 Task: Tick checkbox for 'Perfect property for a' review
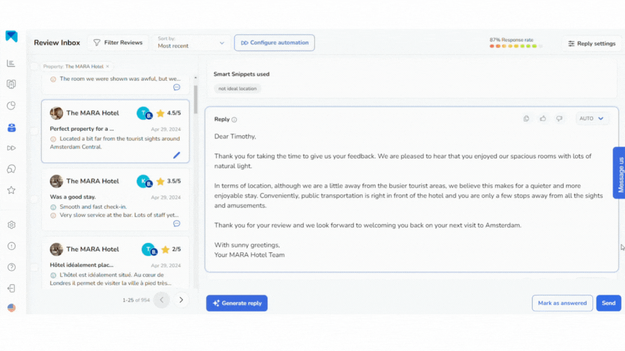pyautogui.click(x=34, y=131)
